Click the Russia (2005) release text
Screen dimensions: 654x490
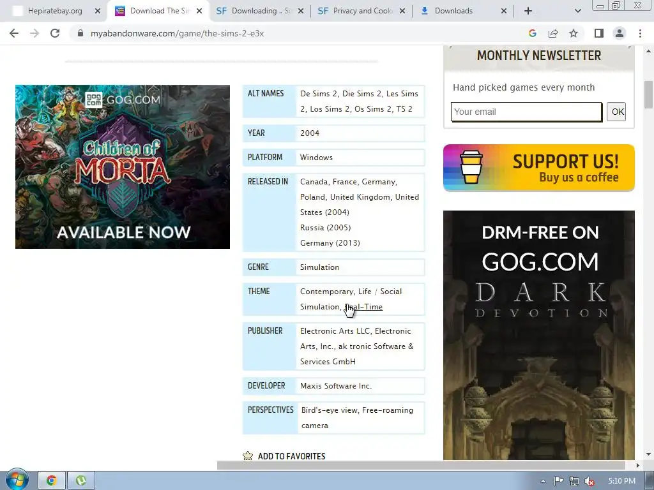(325, 228)
